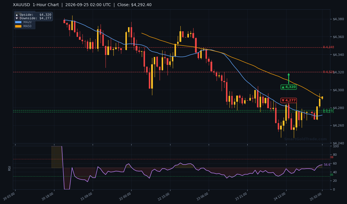Click the orange MA50 legend swatch
This screenshot has height=204, width=347.
coord(18,26)
